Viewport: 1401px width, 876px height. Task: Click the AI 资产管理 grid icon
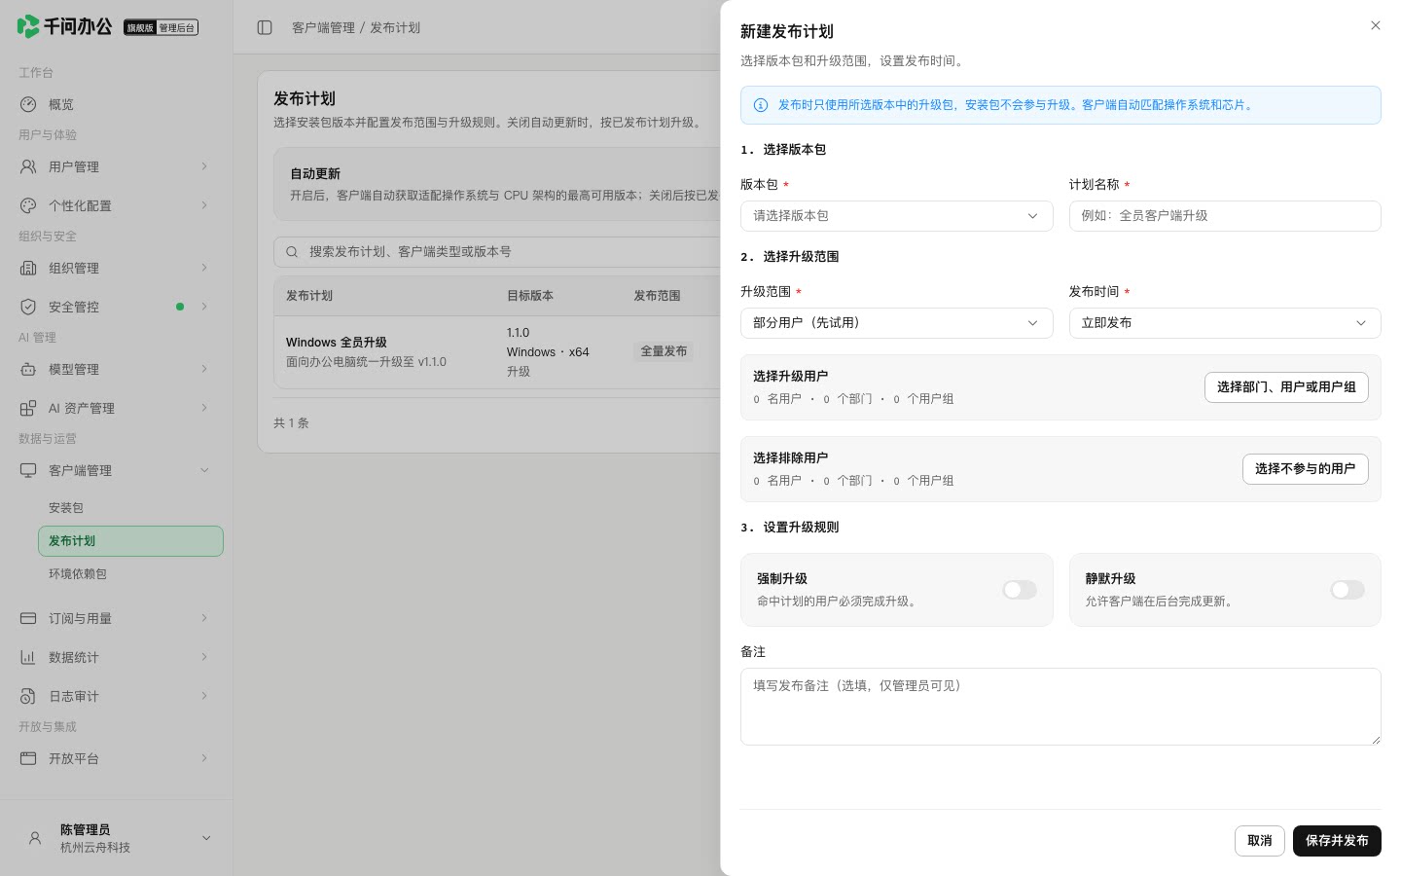28,408
